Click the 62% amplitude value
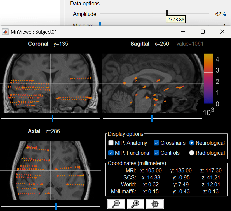 220,14
